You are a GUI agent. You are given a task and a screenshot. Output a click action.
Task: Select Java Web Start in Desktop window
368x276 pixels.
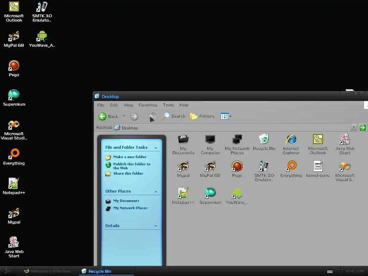(x=345, y=144)
